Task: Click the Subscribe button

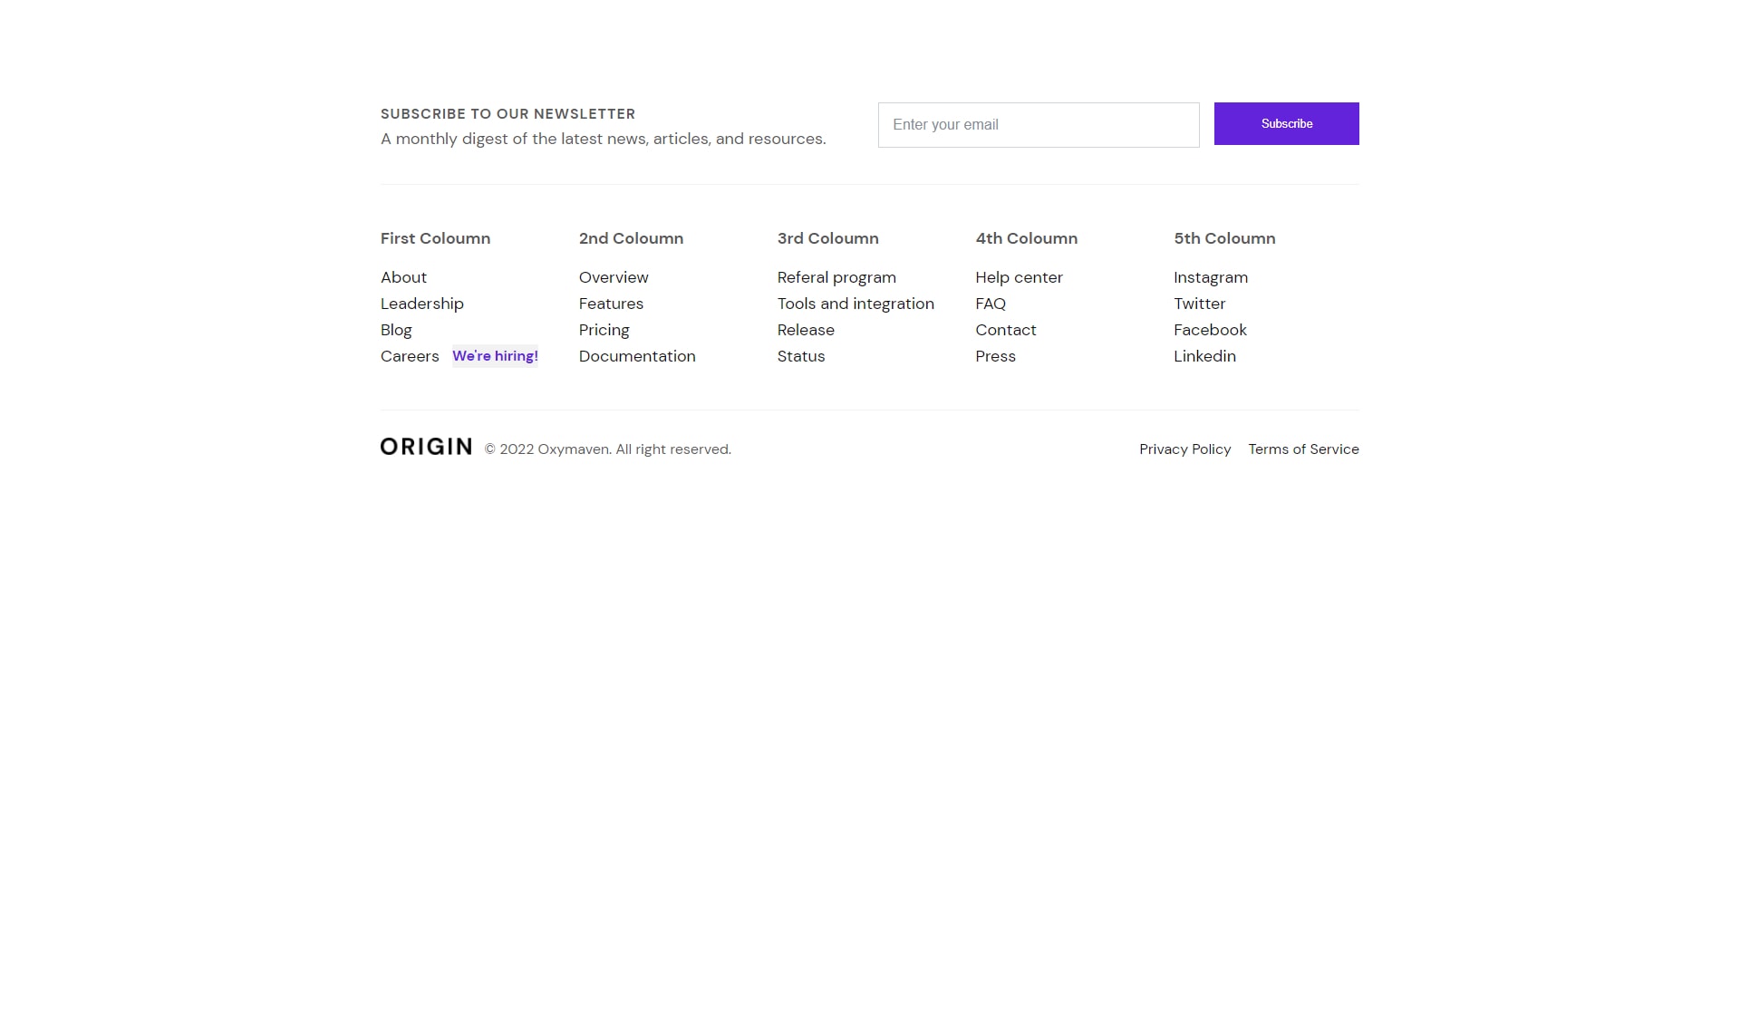Action: pyautogui.click(x=1286, y=123)
